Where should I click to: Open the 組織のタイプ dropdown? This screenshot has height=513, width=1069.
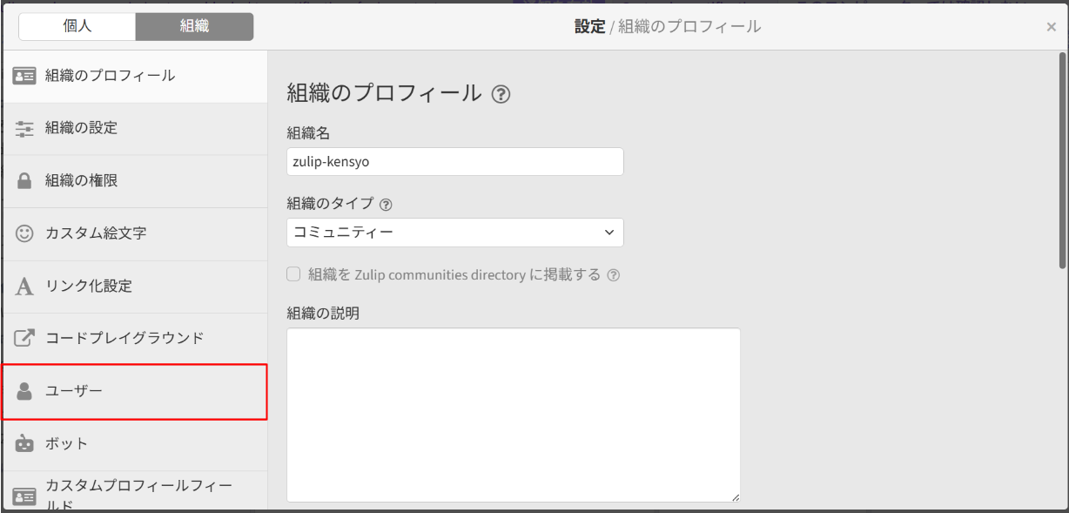pyautogui.click(x=454, y=233)
